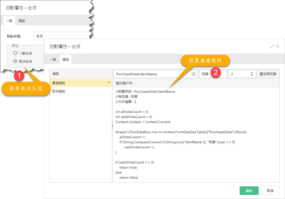Click the 'validVoteCount++;' code line
Image resolution: width=285 pixels, height=199 pixels.
coord(139,147)
